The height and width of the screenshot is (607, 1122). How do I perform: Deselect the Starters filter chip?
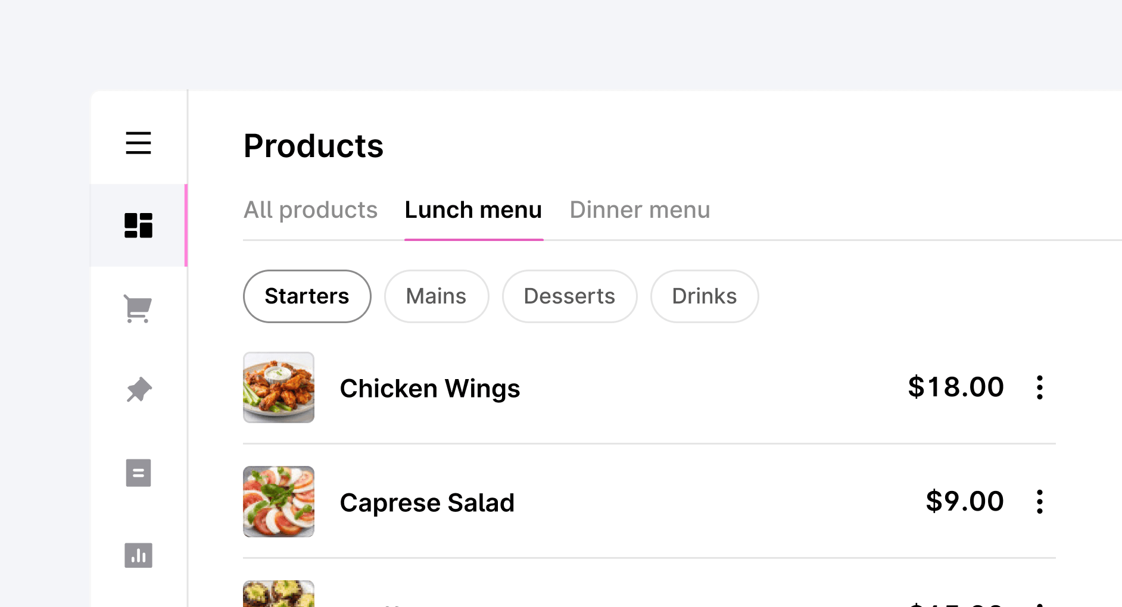[x=307, y=296]
